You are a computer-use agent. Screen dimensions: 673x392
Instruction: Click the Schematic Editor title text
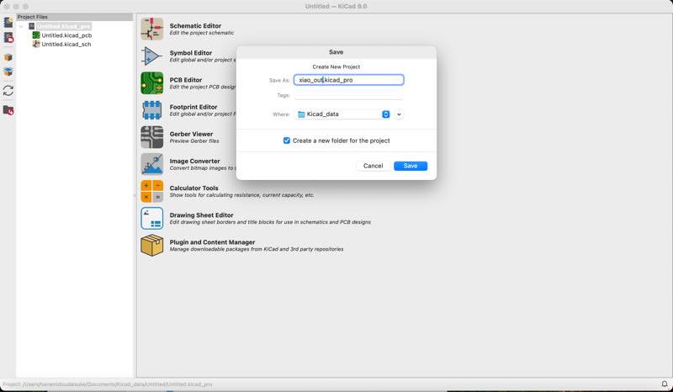click(x=195, y=26)
